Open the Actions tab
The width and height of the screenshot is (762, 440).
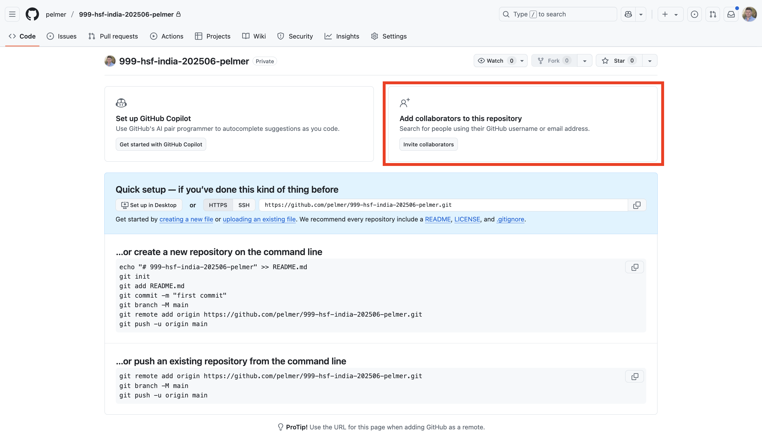point(167,36)
